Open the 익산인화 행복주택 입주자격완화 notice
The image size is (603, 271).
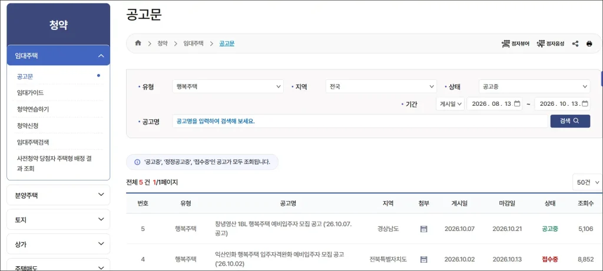[x=280, y=259]
